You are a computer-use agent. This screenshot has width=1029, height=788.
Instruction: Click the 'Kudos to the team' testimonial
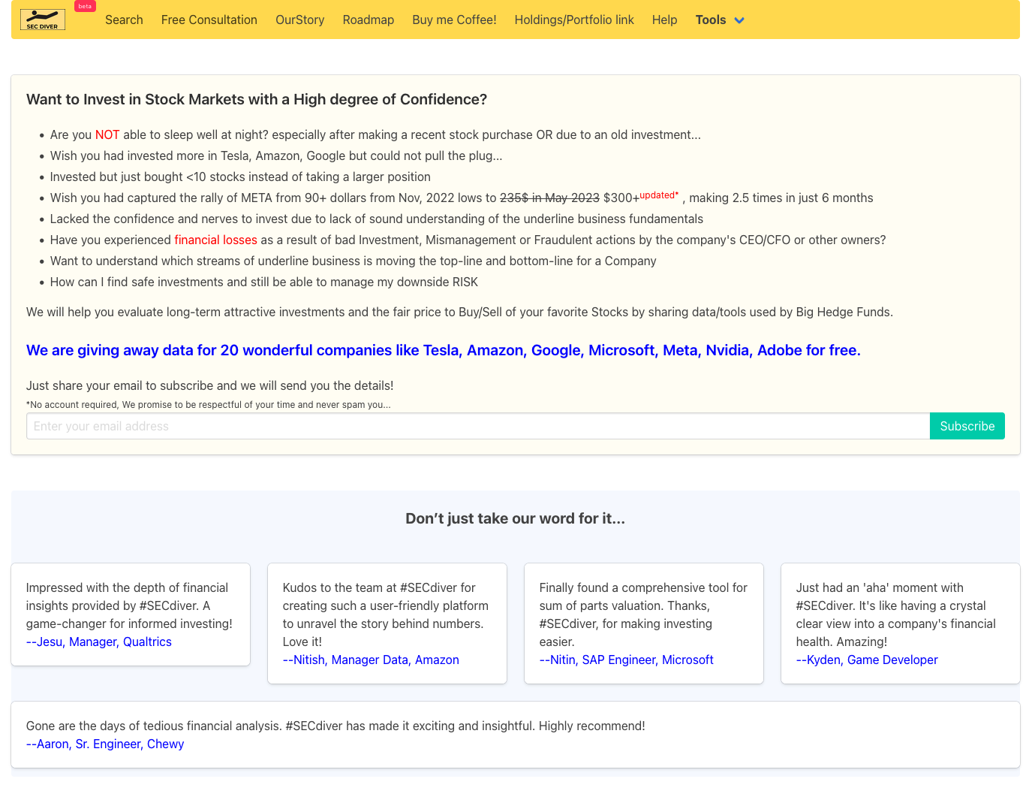click(x=386, y=614)
